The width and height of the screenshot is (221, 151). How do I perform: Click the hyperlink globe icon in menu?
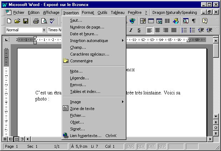66,135
